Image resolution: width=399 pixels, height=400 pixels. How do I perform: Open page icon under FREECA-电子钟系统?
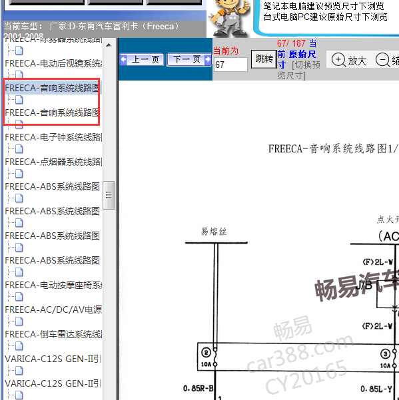tap(19, 149)
